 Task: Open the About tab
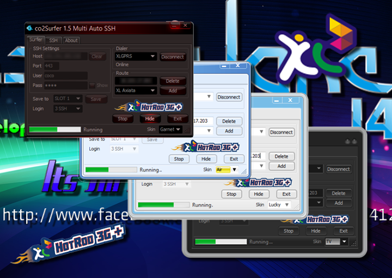click(71, 40)
